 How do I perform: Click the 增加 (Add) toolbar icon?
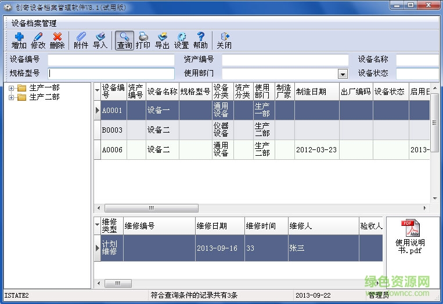tap(19, 40)
